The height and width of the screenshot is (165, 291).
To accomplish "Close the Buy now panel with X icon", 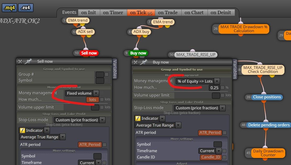I will [136, 62].
